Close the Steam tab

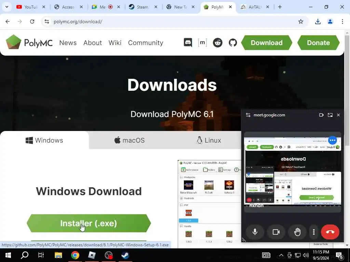click(156, 7)
